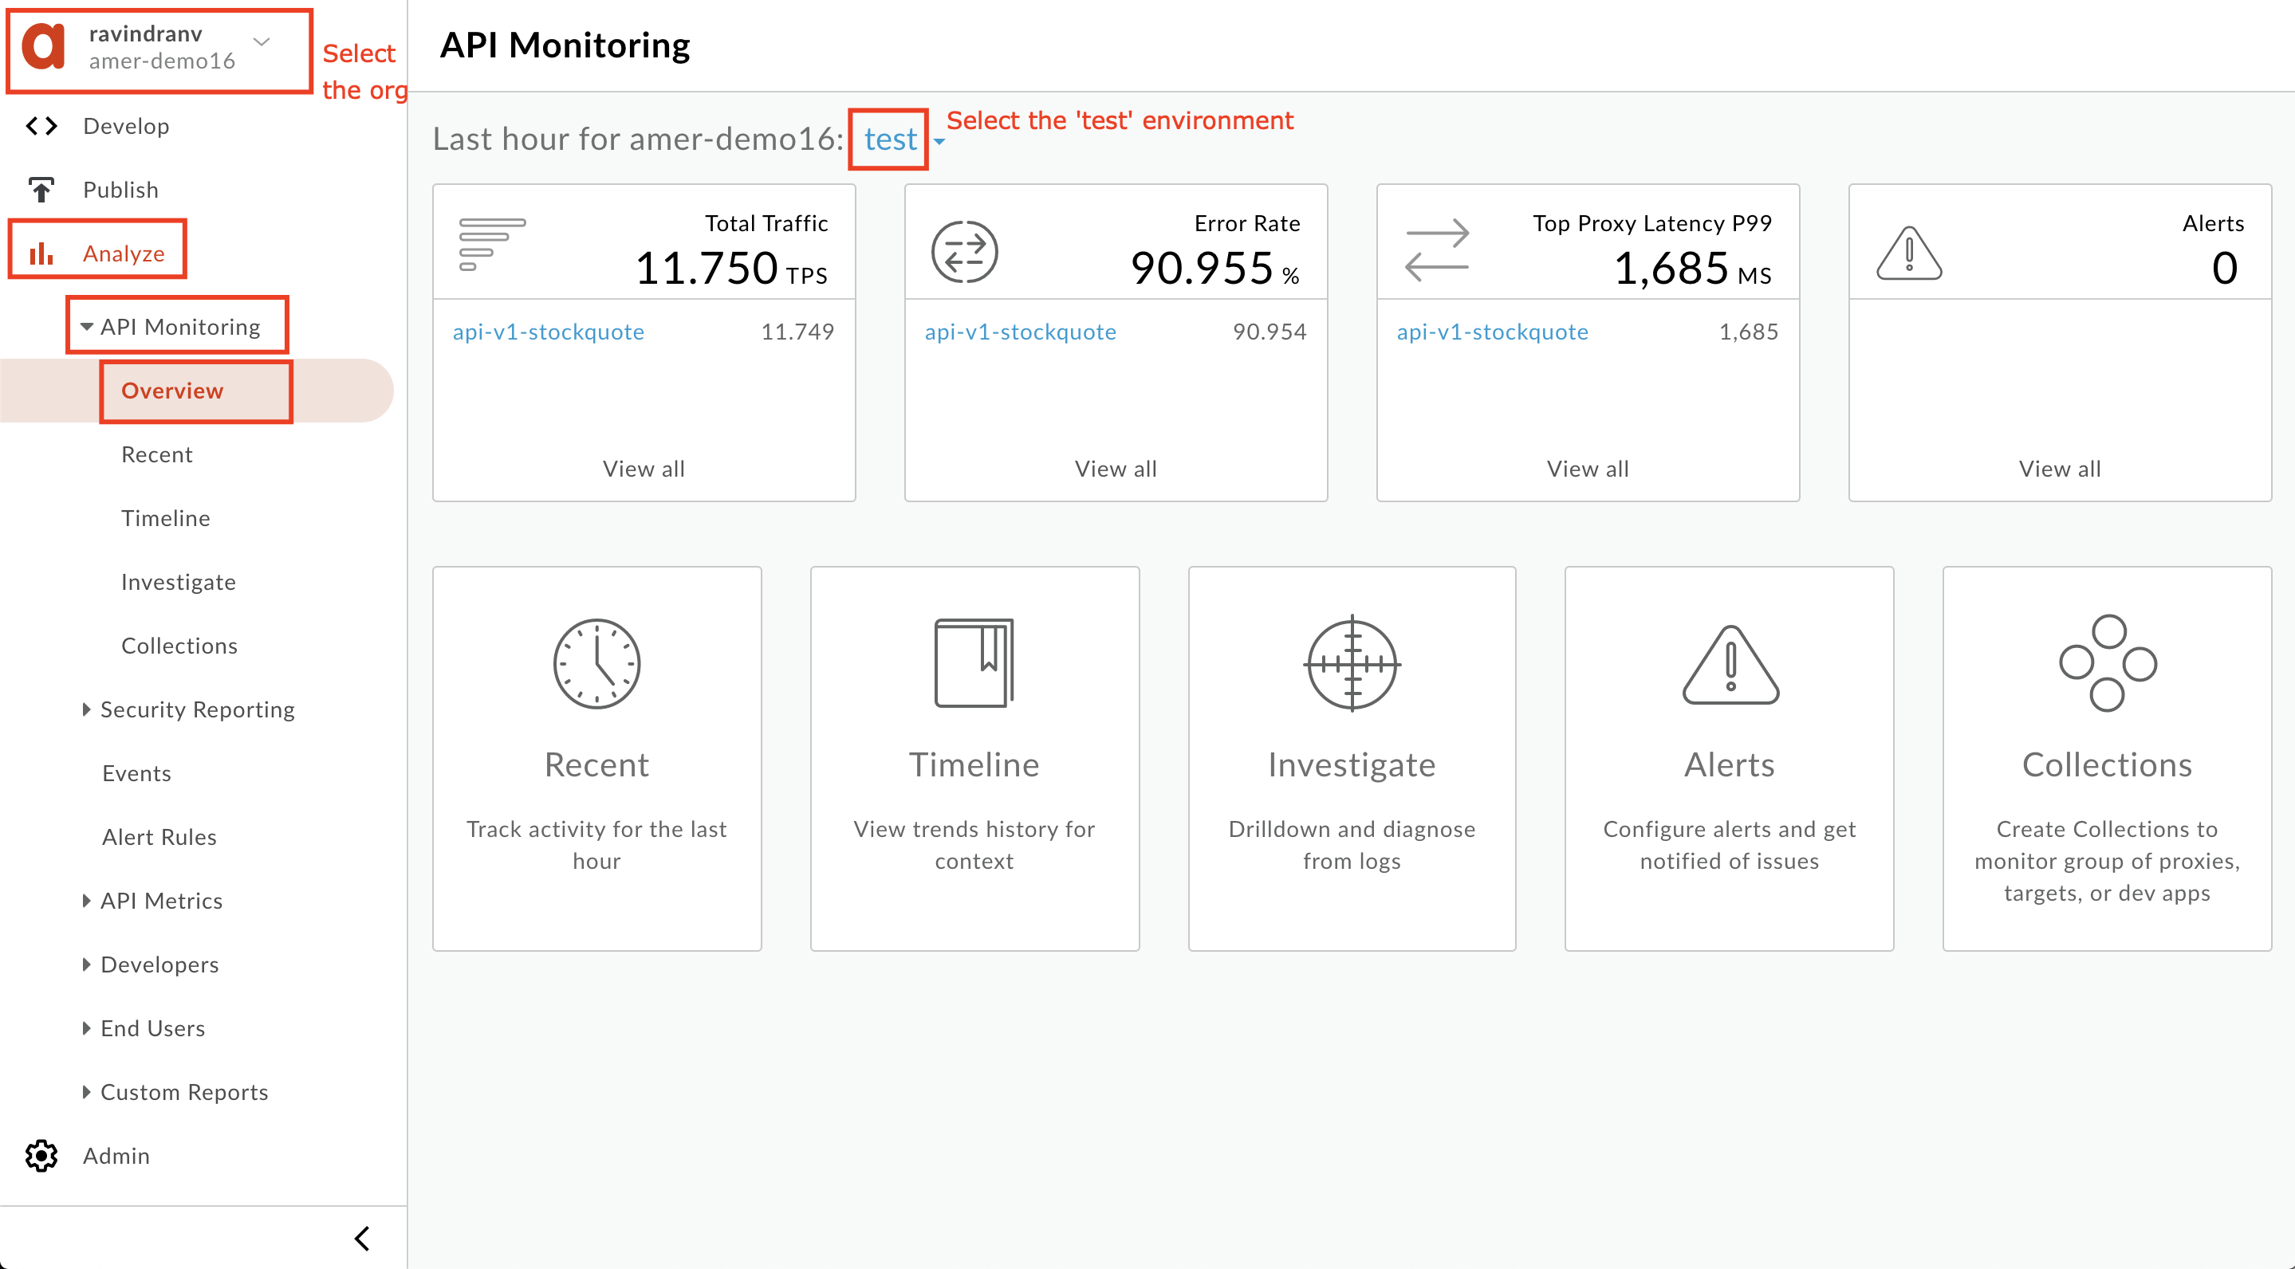Click the Recent clock icon

pyautogui.click(x=596, y=663)
